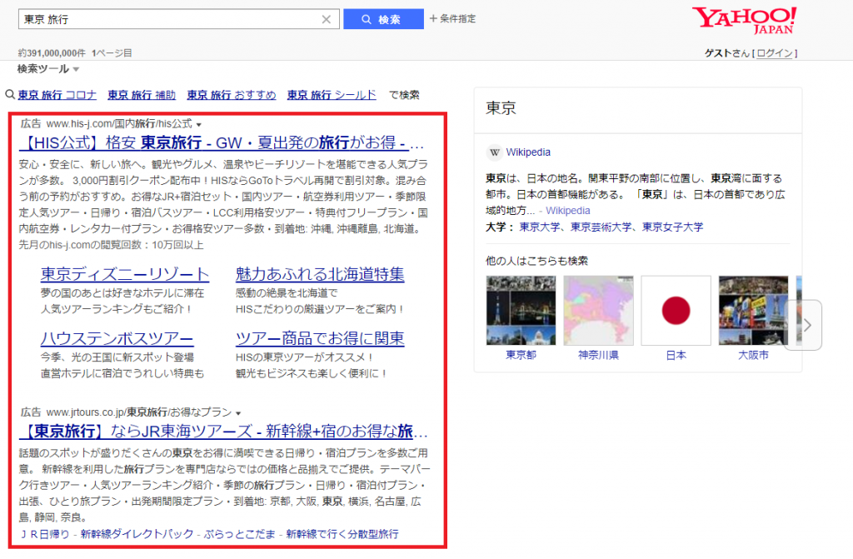Image resolution: width=853 pixels, height=559 pixels.
Task: Click the 日本 label under the flag
Action: point(676,355)
